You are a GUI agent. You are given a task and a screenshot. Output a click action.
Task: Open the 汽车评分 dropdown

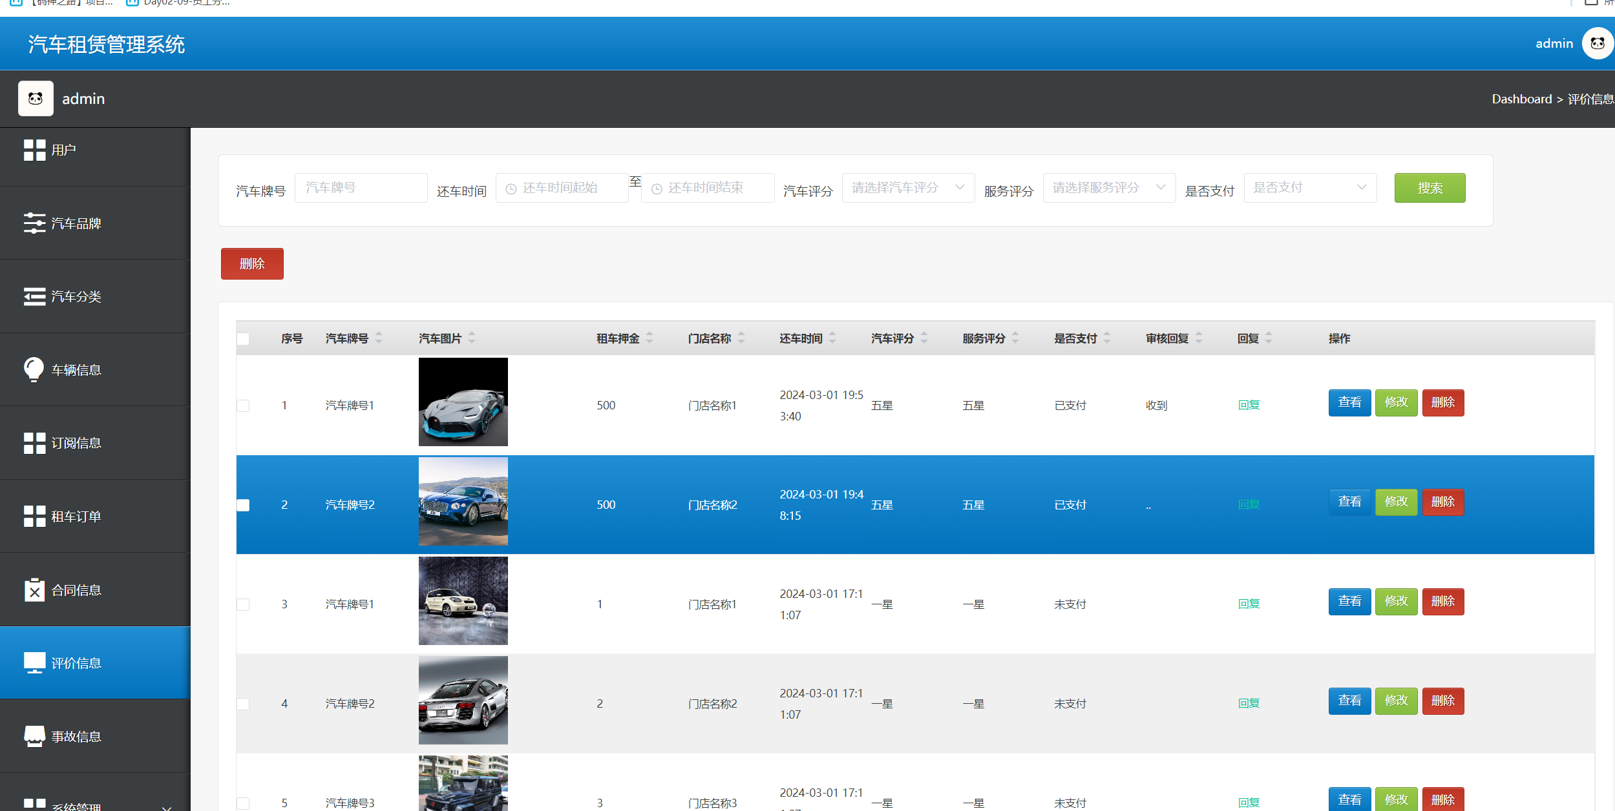coord(907,187)
